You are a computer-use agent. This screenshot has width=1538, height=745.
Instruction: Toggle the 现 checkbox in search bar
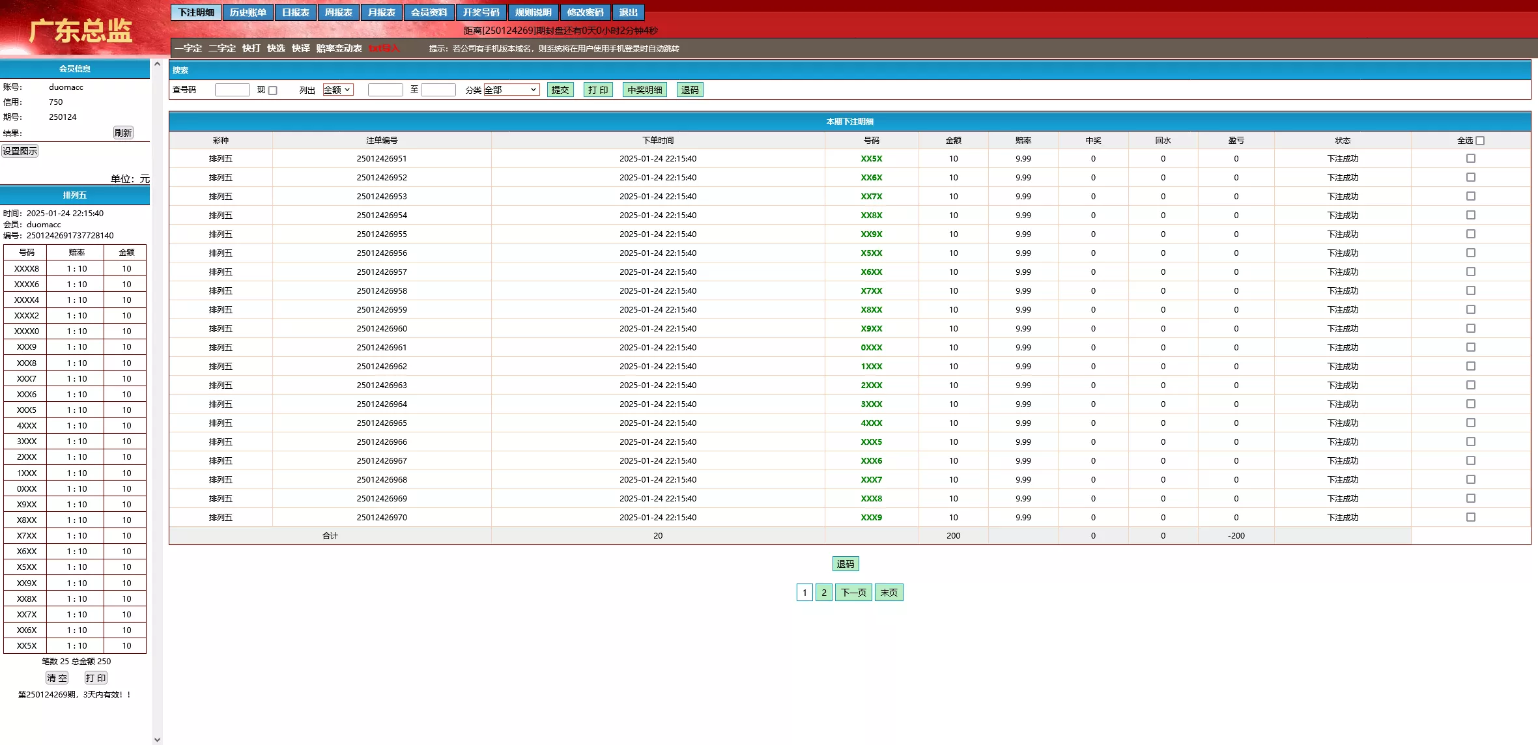click(273, 91)
